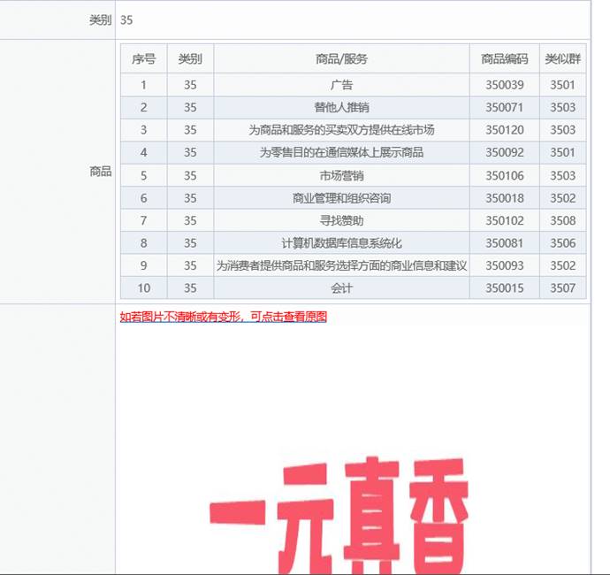The height and width of the screenshot is (575, 610).
Task: Click similar group code 3507
Action: [x=562, y=288]
